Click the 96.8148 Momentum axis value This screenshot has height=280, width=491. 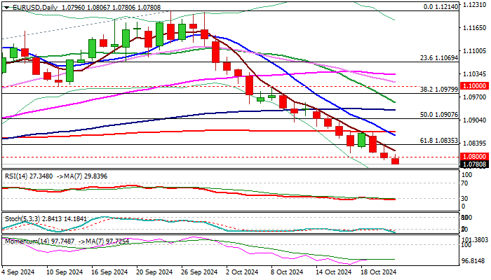tap(475, 261)
